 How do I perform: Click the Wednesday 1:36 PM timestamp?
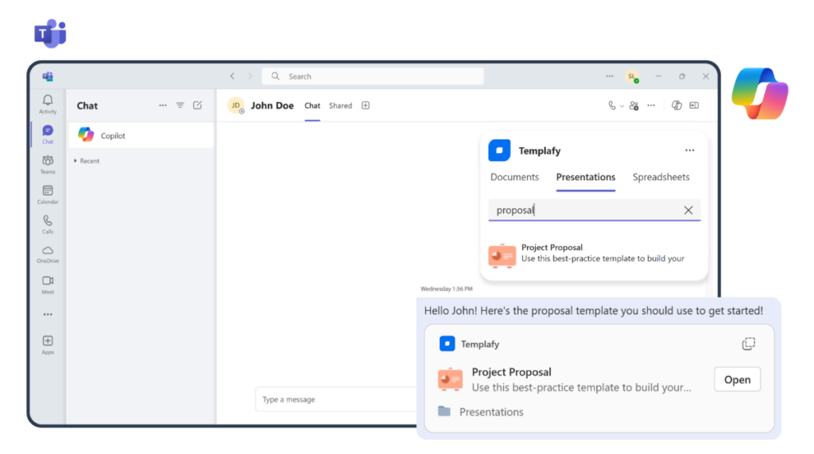click(x=447, y=289)
